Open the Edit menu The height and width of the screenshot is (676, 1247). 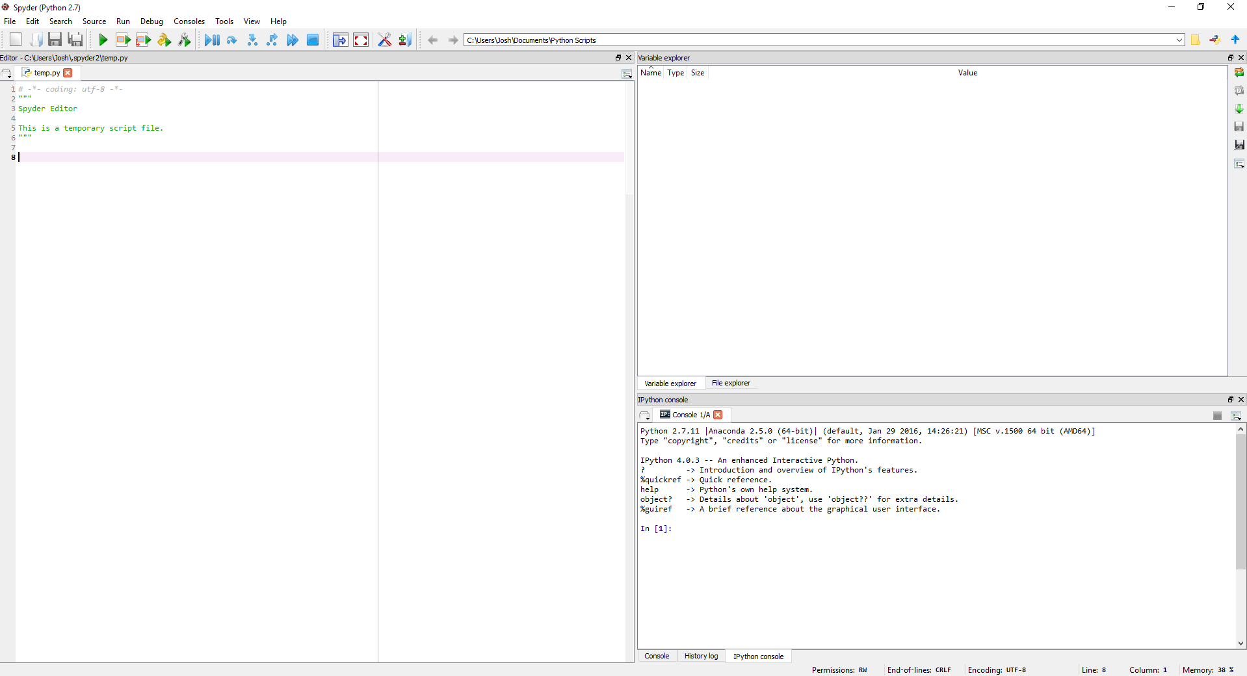click(33, 21)
